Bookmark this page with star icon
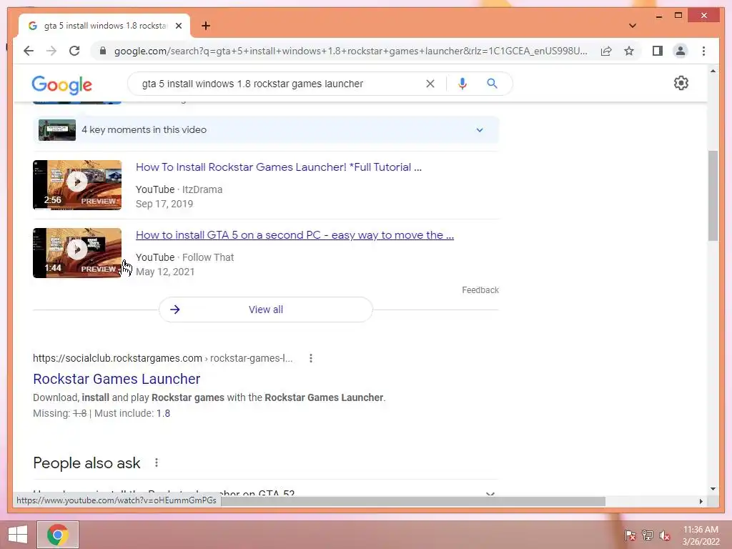732x549 pixels. pyautogui.click(x=629, y=51)
